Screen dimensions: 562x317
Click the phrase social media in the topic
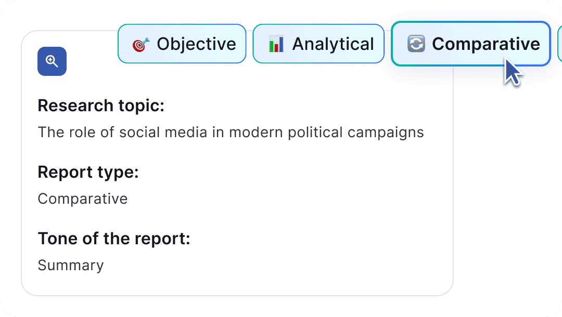(163, 133)
